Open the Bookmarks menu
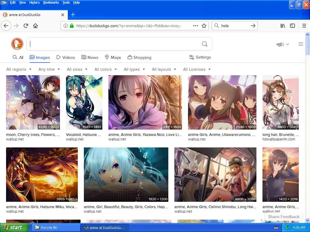The width and height of the screenshot is (310, 232). (51, 2)
